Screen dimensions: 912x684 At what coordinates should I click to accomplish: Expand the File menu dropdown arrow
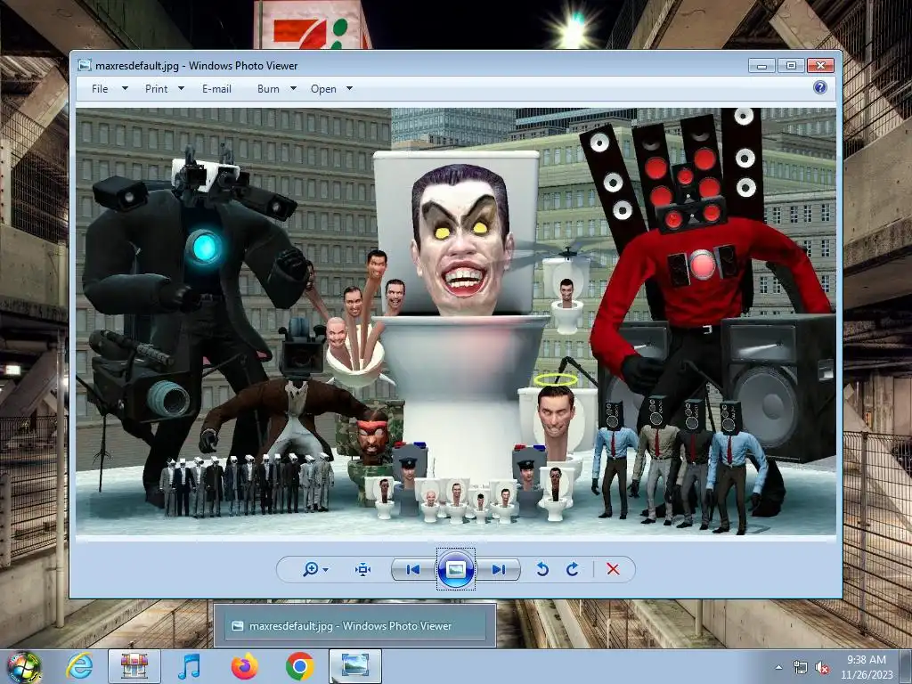[125, 88]
